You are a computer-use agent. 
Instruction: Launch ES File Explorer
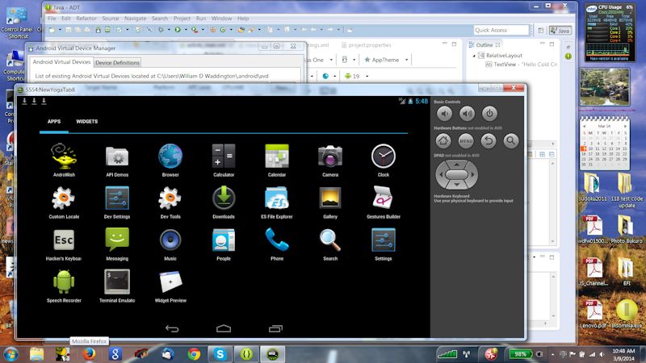coord(277,202)
